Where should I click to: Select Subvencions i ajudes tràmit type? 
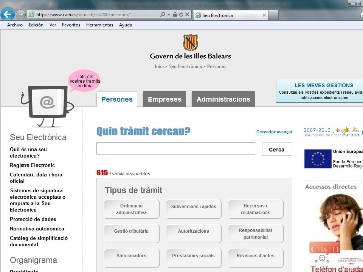[194, 209]
